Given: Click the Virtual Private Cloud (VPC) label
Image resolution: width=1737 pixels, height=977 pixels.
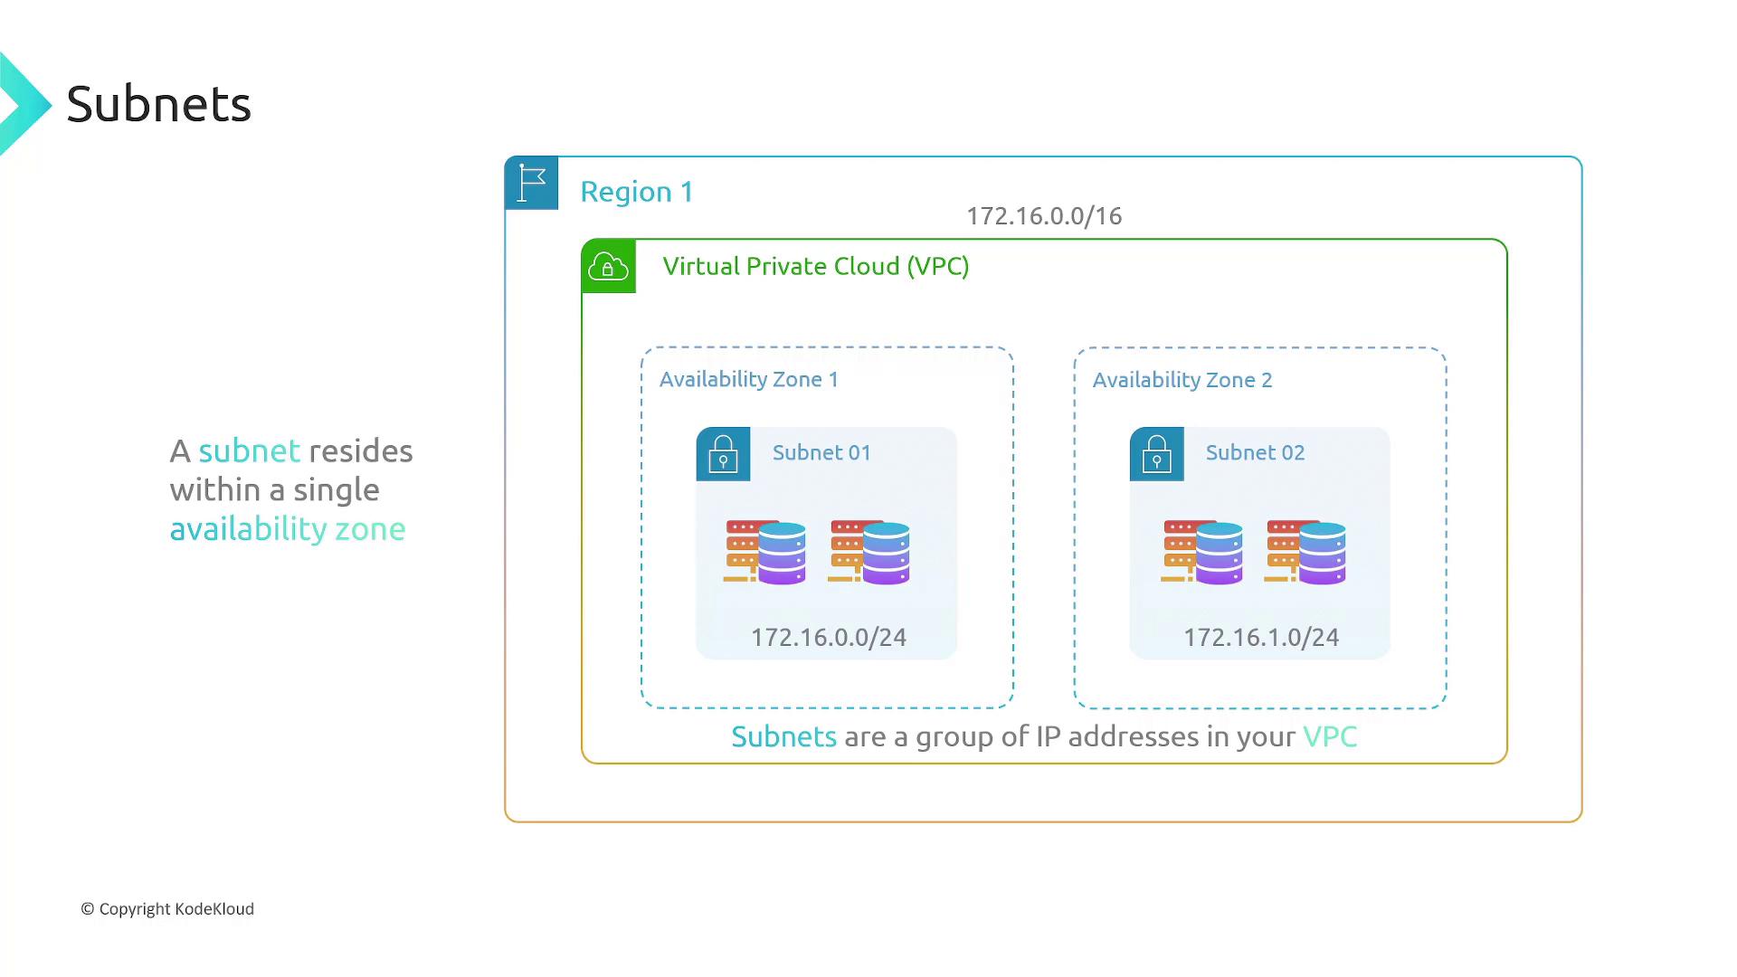Looking at the screenshot, I should (815, 266).
